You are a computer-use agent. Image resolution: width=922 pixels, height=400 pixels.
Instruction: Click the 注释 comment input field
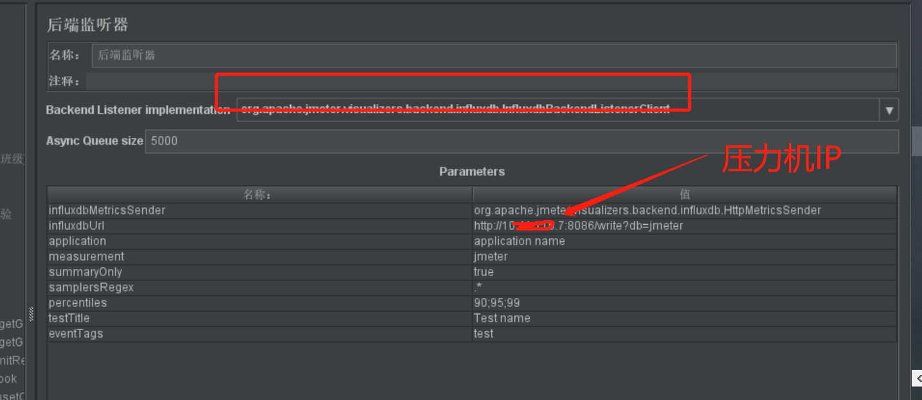[x=492, y=82]
